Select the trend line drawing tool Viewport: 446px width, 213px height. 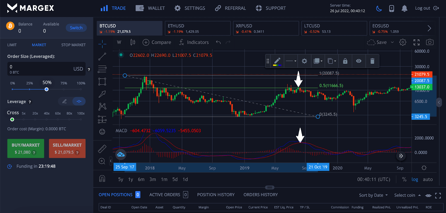tap(102, 57)
